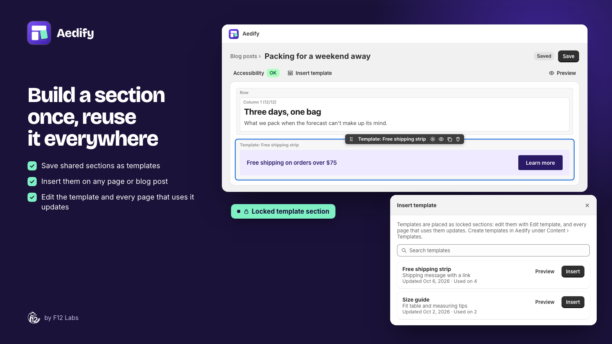Toggle visibility of the Free shipping strip section
Screen dimensions: 612x344
441,139
